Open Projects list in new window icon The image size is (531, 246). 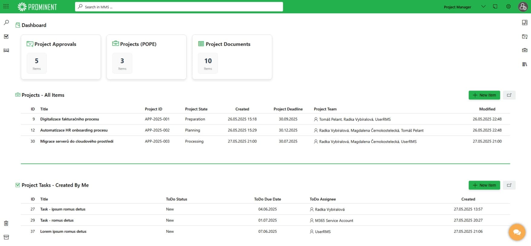[509, 95]
